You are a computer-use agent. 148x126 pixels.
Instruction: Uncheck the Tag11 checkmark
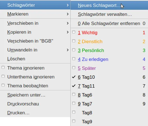point(74,86)
